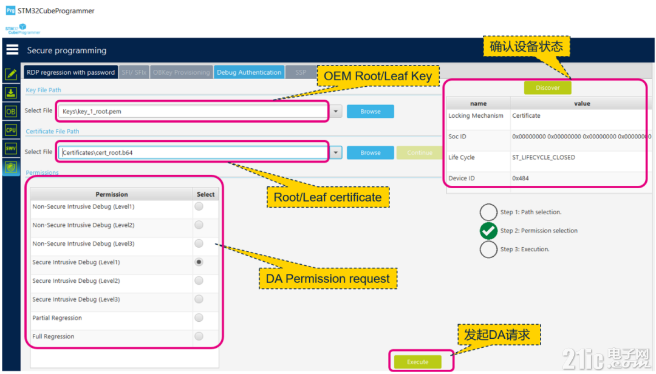Click the ST_LIFECYCLE_CLOSED value
Screen dimensions: 656x374
pyautogui.click(x=544, y=157)
